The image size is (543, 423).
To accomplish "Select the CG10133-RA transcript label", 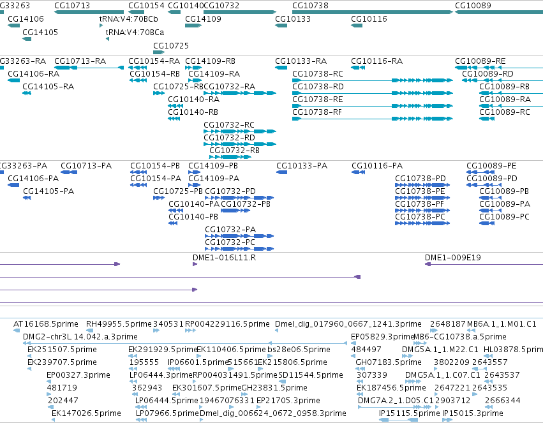I will pos(301,61).
